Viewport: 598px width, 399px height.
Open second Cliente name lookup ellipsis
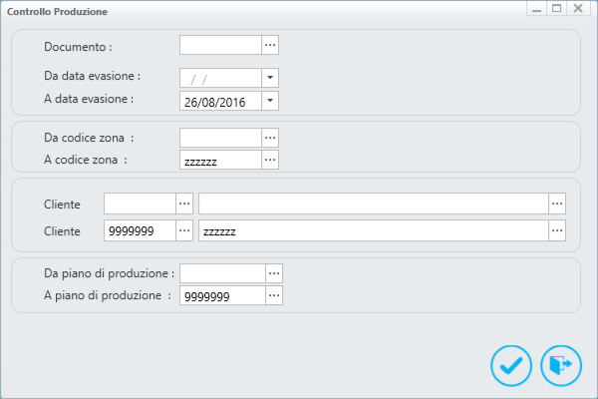(557, 230)
